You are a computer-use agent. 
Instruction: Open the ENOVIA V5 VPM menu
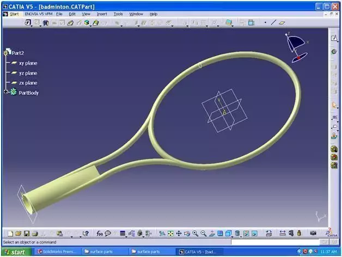38,14
